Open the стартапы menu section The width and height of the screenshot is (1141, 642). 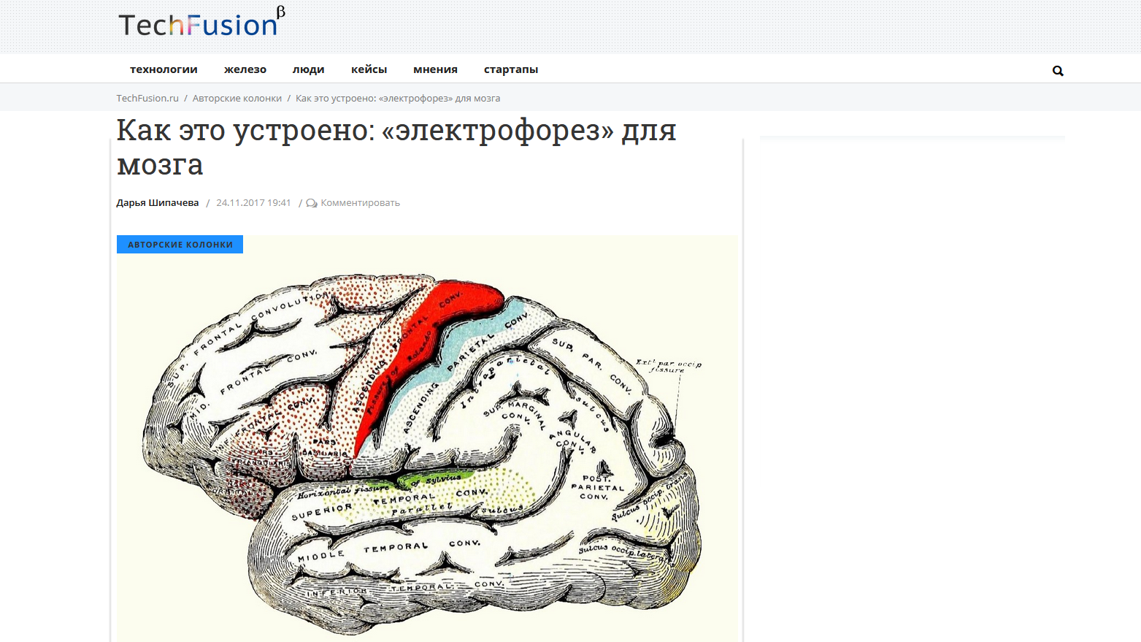pyautogui.click(x=511, y=69)
